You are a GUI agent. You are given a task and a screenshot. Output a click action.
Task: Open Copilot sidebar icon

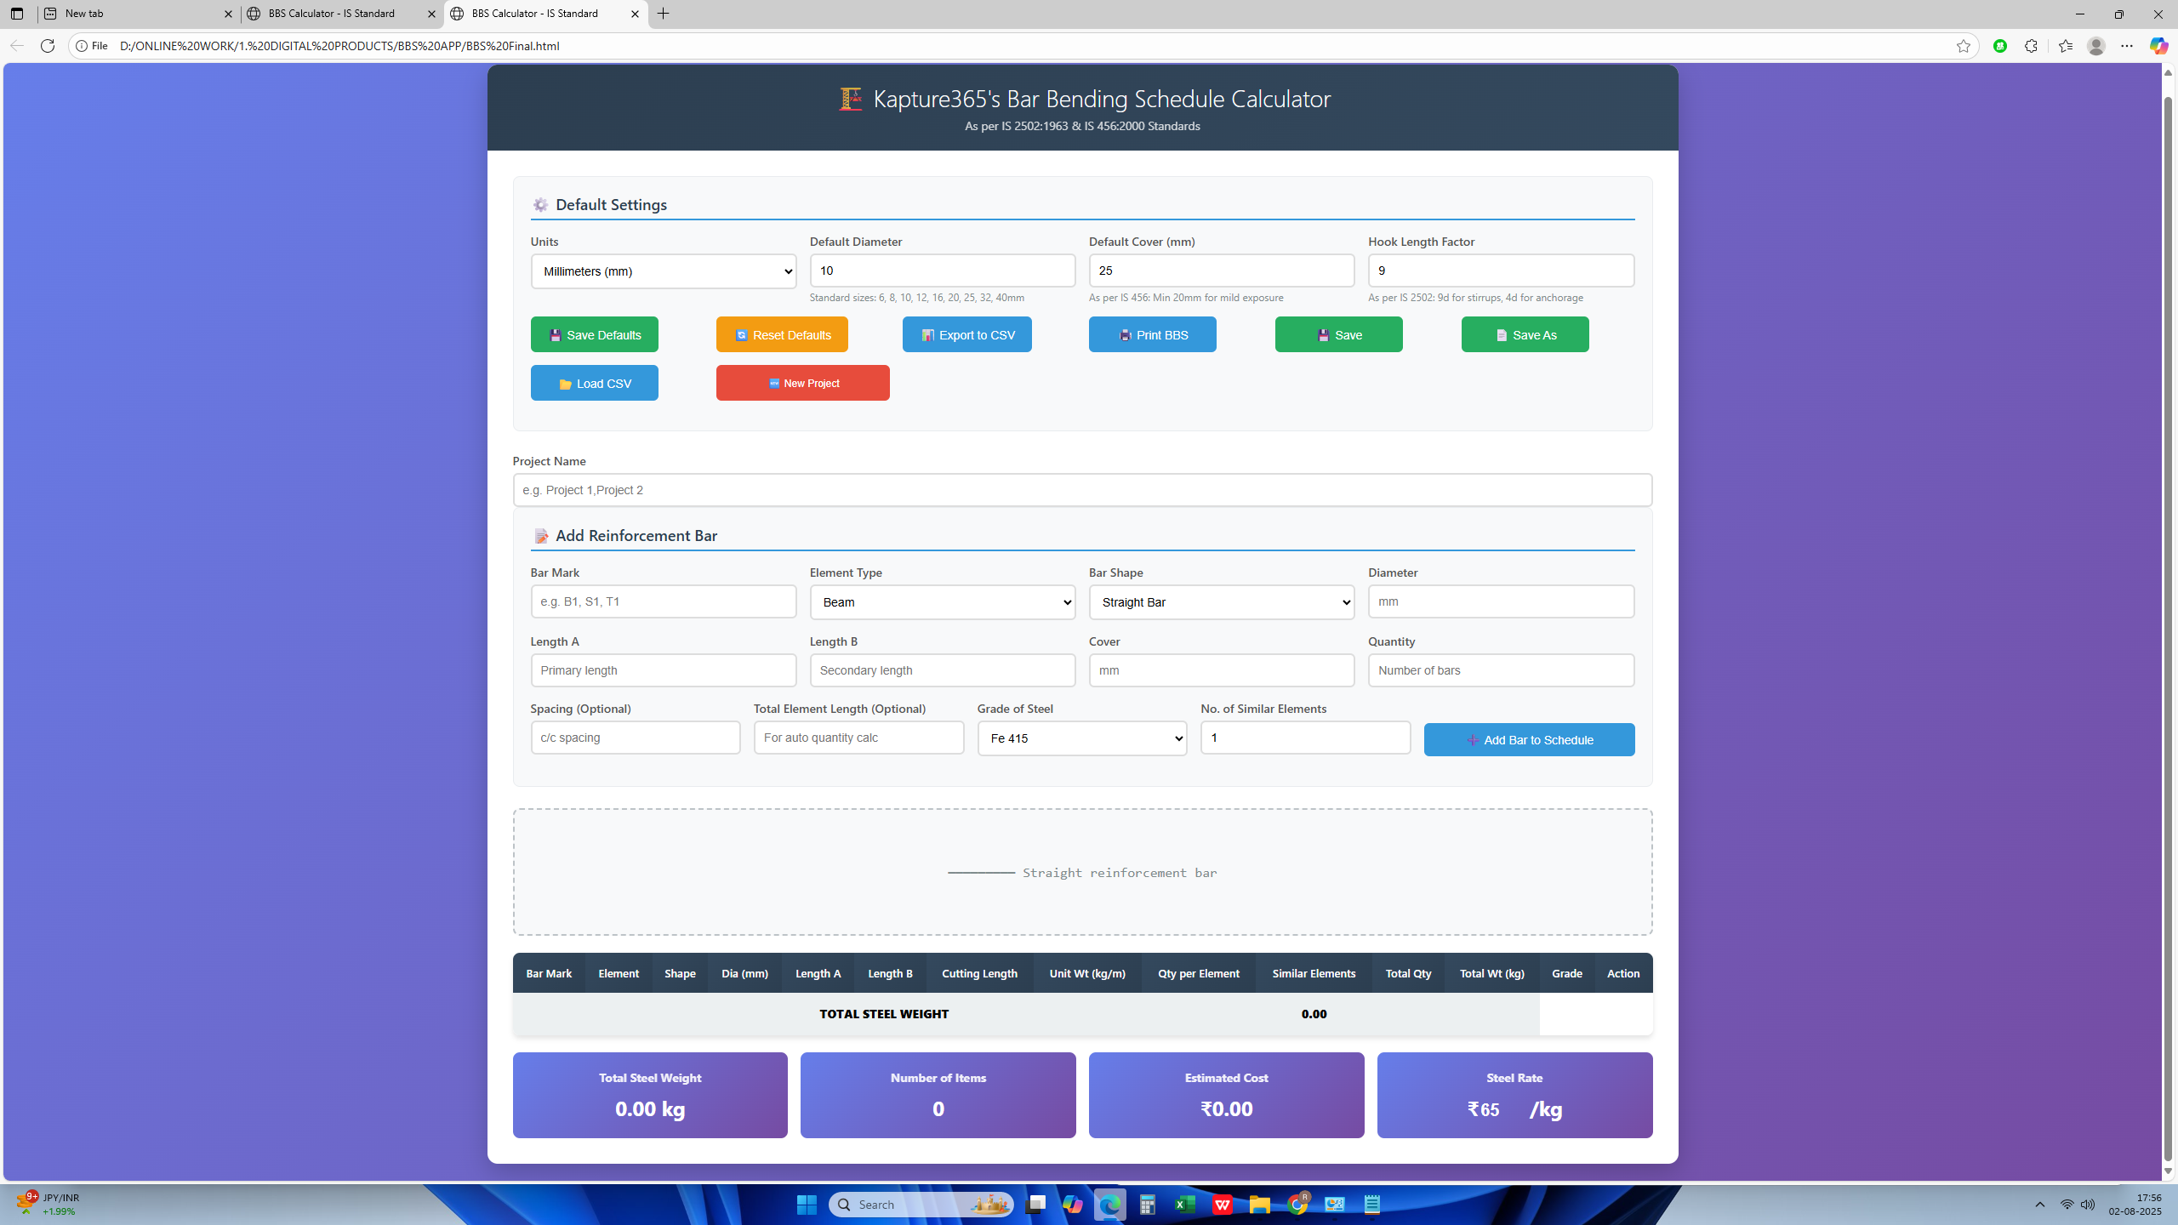[x=2158, y=46]
